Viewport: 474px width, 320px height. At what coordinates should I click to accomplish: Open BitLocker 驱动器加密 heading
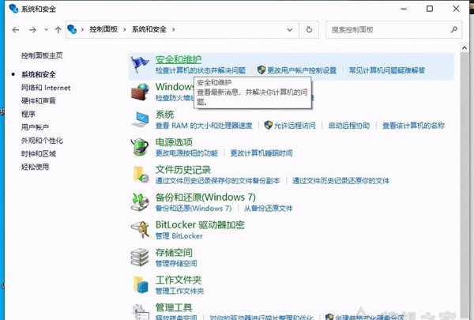tap(200, 224)
